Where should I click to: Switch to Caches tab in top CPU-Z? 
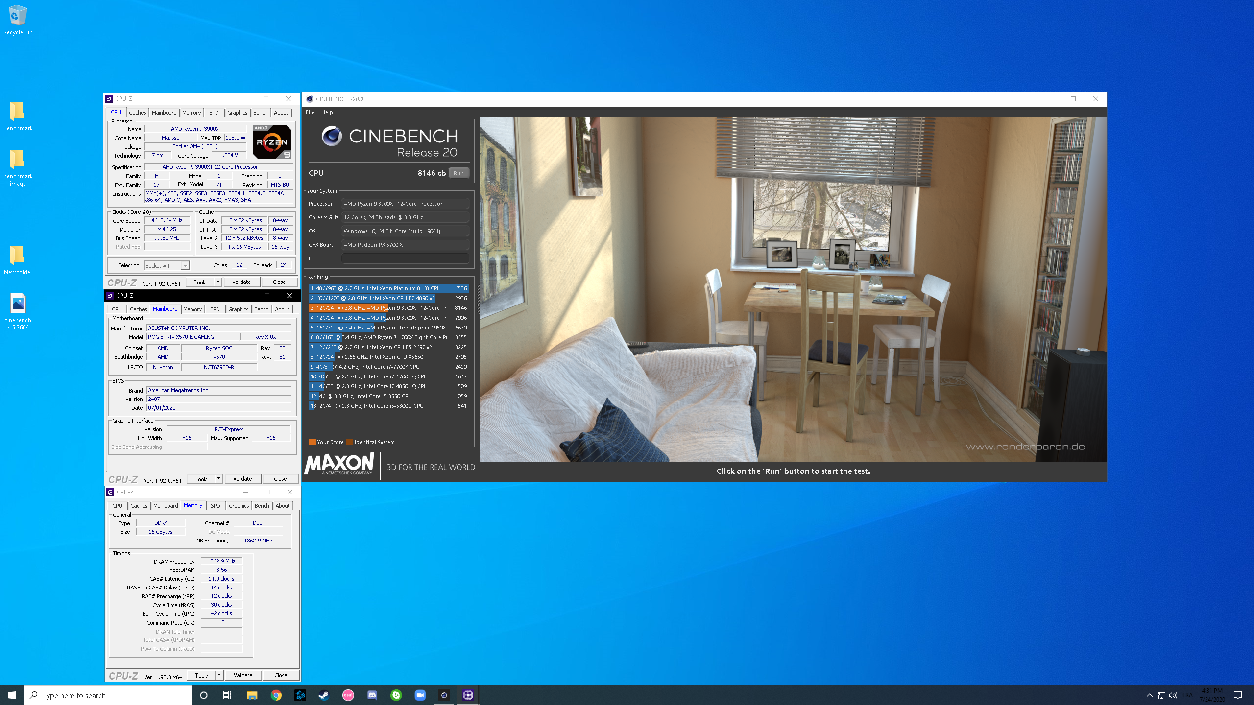point(138,113)
